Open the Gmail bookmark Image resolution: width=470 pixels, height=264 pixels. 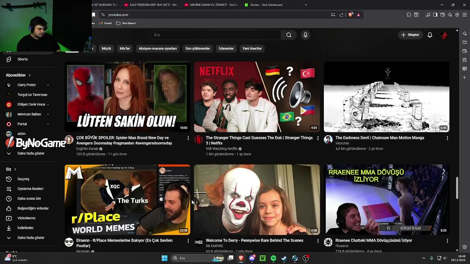[105, 23]
